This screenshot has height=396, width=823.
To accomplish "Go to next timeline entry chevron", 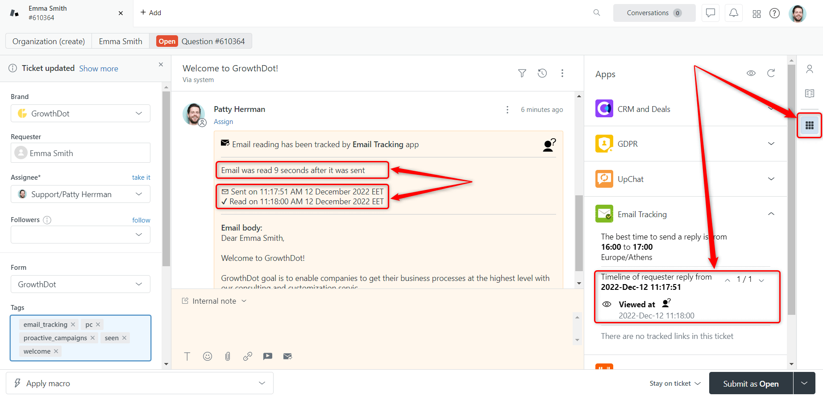I will [761, 280].
